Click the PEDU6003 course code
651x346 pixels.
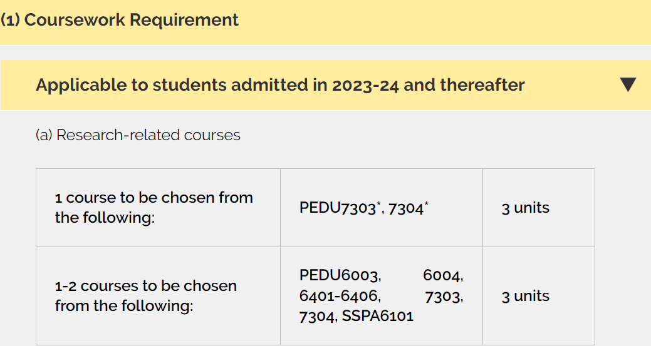340,275
